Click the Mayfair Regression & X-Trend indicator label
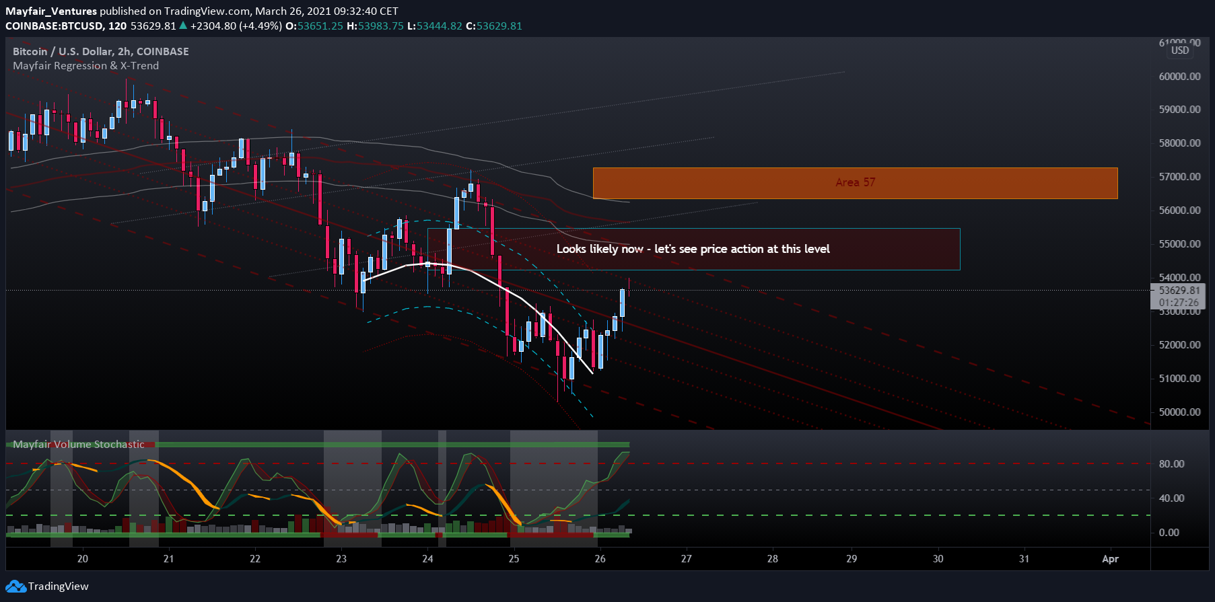This screenshot has height=602, width=1215. click(x=85, y=66)
